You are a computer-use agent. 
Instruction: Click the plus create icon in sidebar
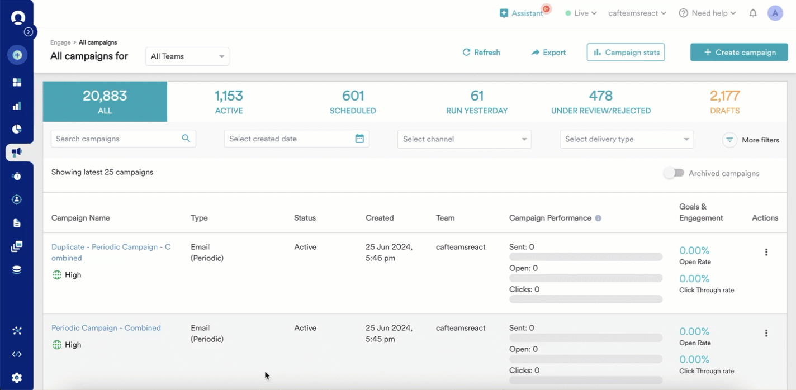tap(17, 55)
